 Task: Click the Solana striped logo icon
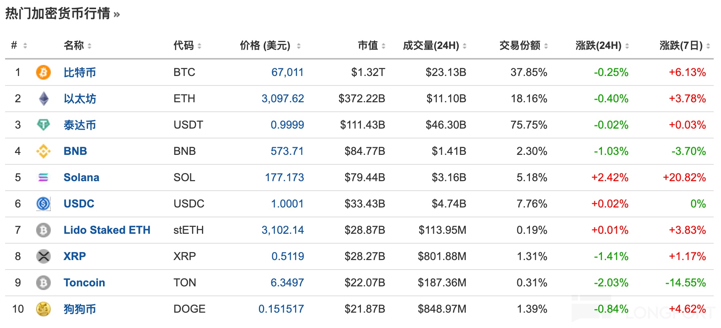43,178
